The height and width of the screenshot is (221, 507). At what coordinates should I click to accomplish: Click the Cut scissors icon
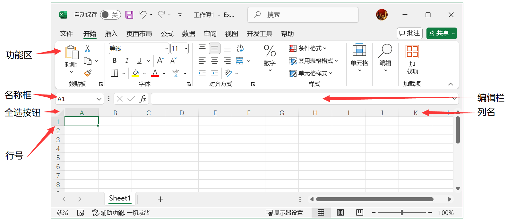pos(88,49)
